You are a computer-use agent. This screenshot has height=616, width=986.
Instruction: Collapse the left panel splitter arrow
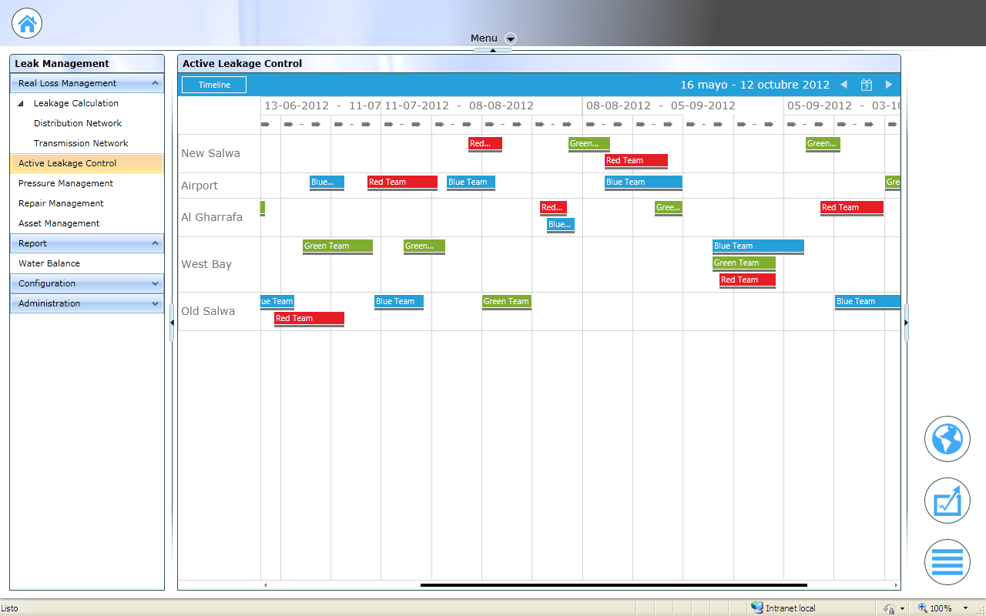click(x=172, y=323)
